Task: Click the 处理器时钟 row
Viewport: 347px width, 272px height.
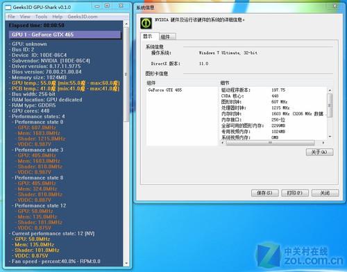Action: click(x=273, y=108)
